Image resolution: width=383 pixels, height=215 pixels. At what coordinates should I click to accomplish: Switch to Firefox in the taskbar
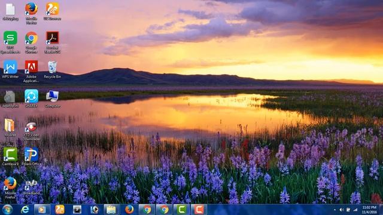[129, 210]
